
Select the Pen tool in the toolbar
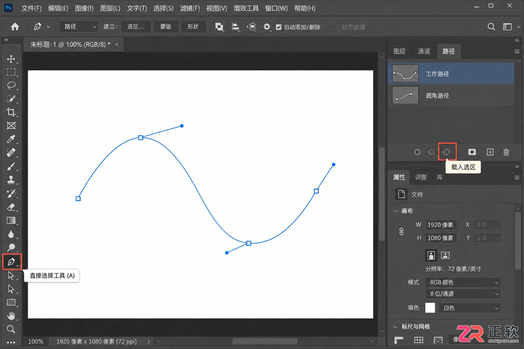click(11, 262)
